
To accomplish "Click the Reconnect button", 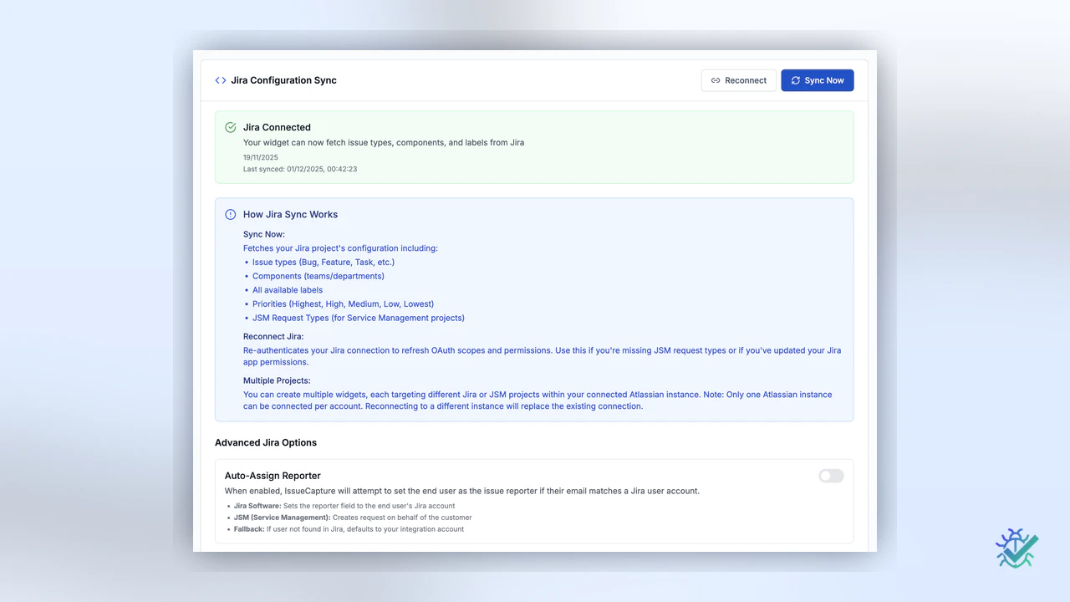I will click(739, 80).
